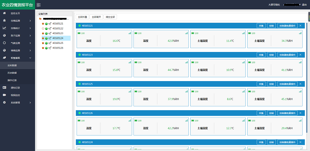Click the line chart icon for 虫情统计
The height and width of the screenshot is (151, 310).
(4, 28)
